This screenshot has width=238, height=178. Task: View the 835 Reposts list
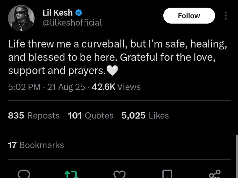[34, 116]
